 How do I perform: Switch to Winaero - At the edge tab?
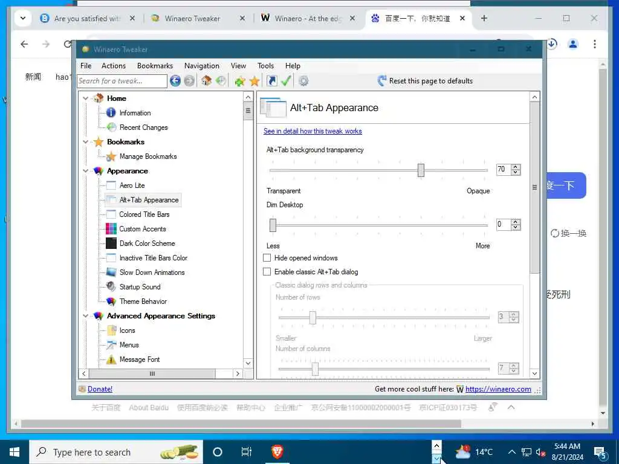coord(308,19)
